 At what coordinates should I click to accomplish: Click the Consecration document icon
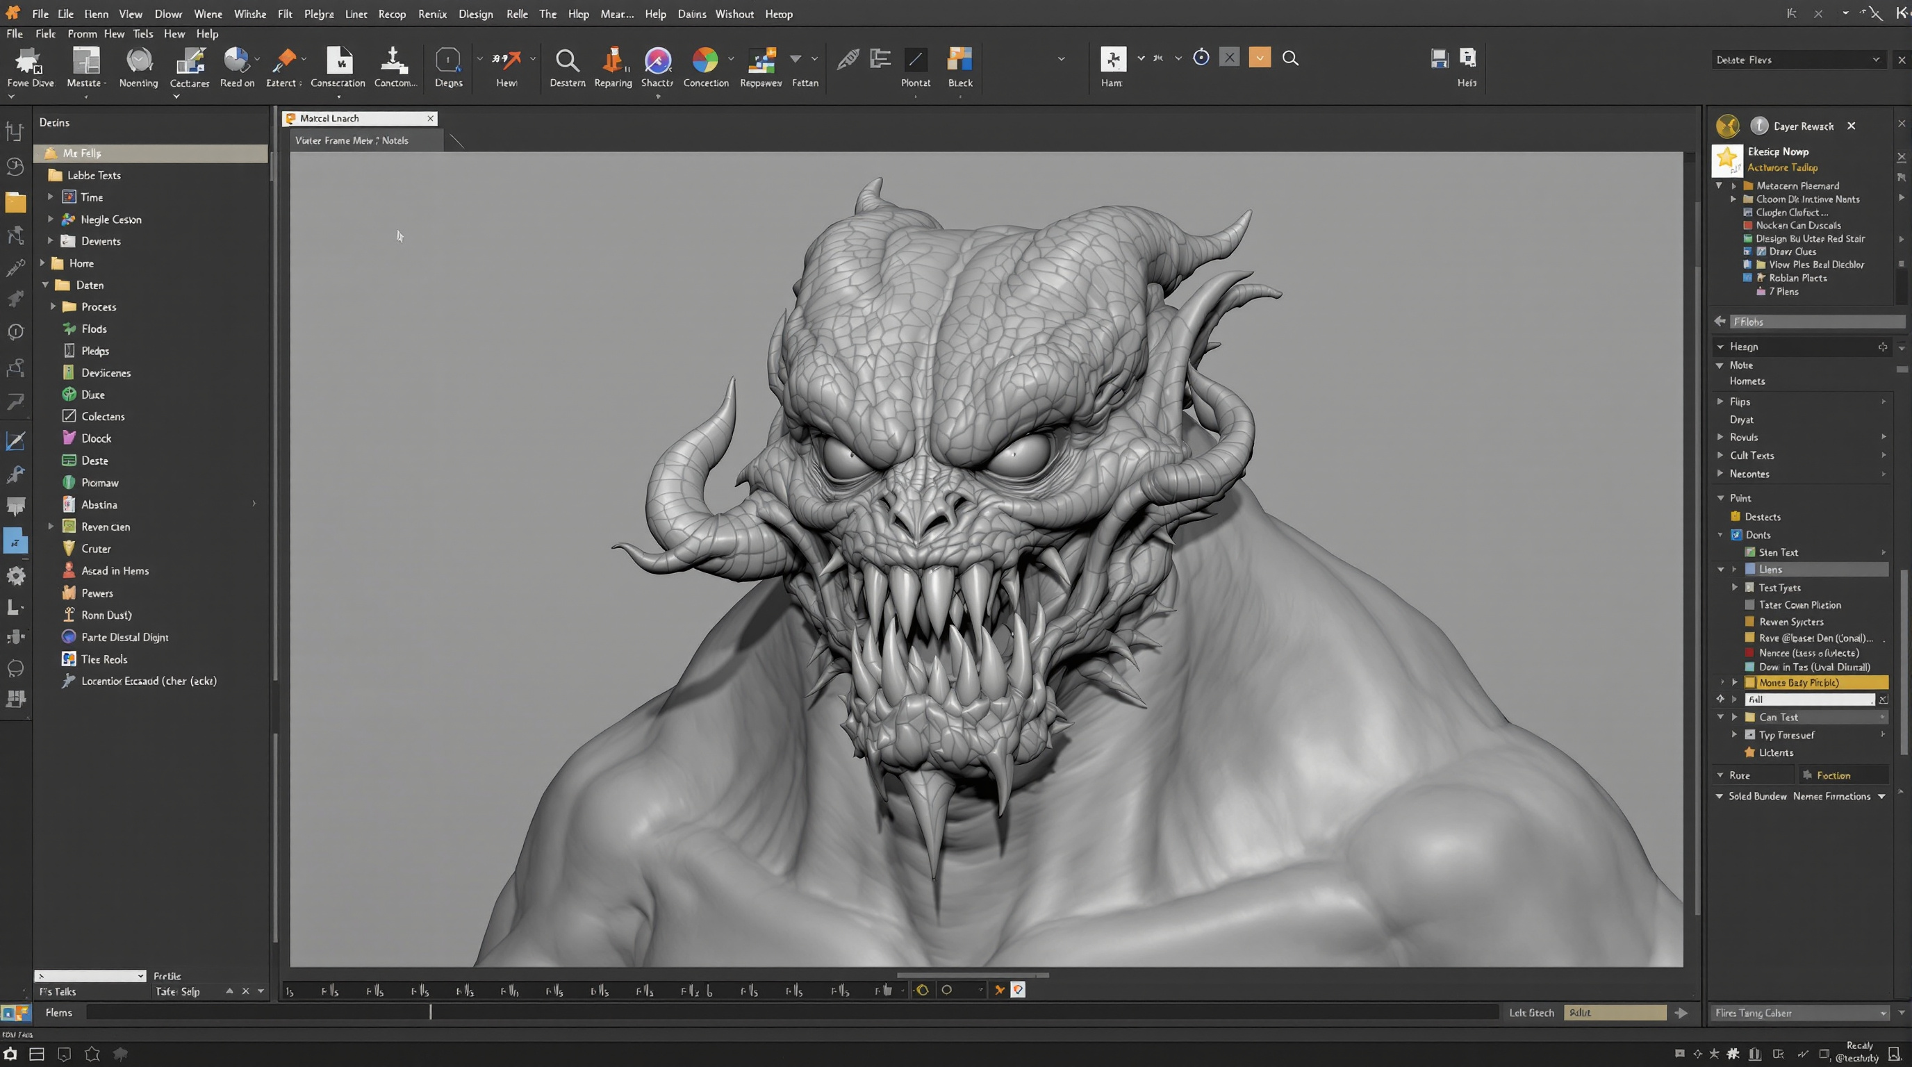coord(338,60)
